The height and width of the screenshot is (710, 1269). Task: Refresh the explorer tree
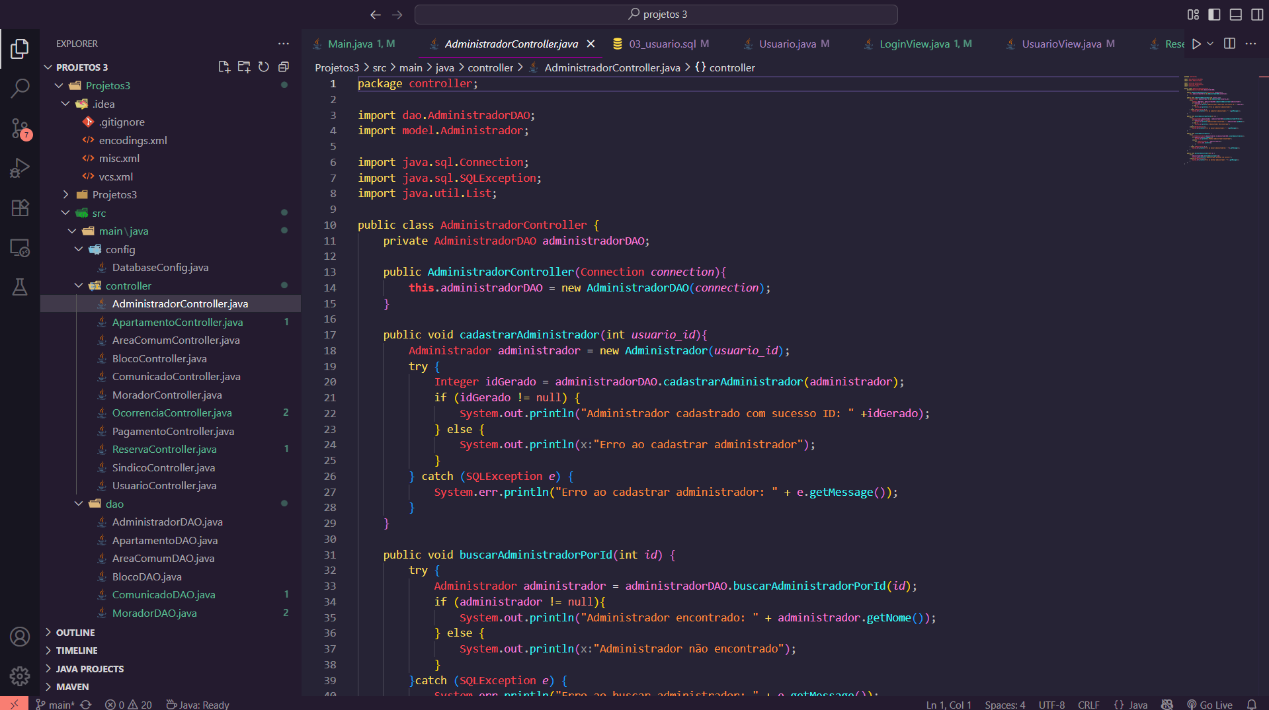tap(264, 67)
